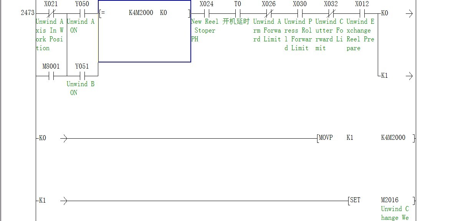This screenshot has width=453, height=221.
Task: Select the X024 New Reel Stoper contact
Action: tap(207, 13)
